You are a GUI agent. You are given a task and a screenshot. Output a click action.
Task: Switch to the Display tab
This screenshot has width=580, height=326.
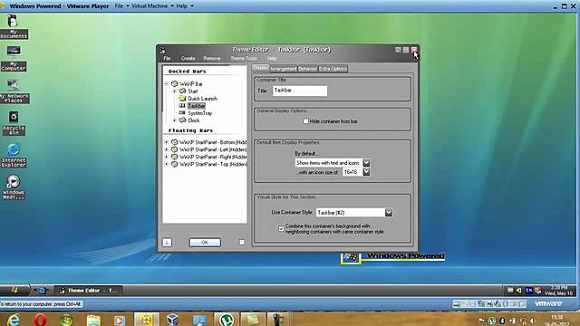tap(261, 68)
